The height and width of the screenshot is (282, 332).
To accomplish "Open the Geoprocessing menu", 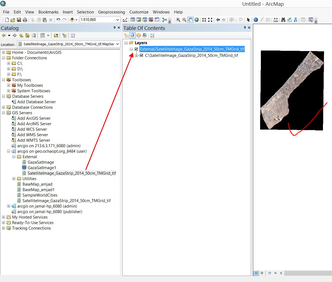I will click(111, 12).
